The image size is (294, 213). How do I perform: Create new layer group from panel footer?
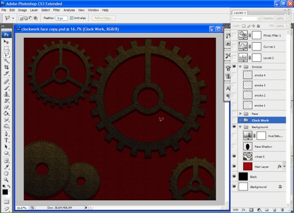tap(267, 210)
